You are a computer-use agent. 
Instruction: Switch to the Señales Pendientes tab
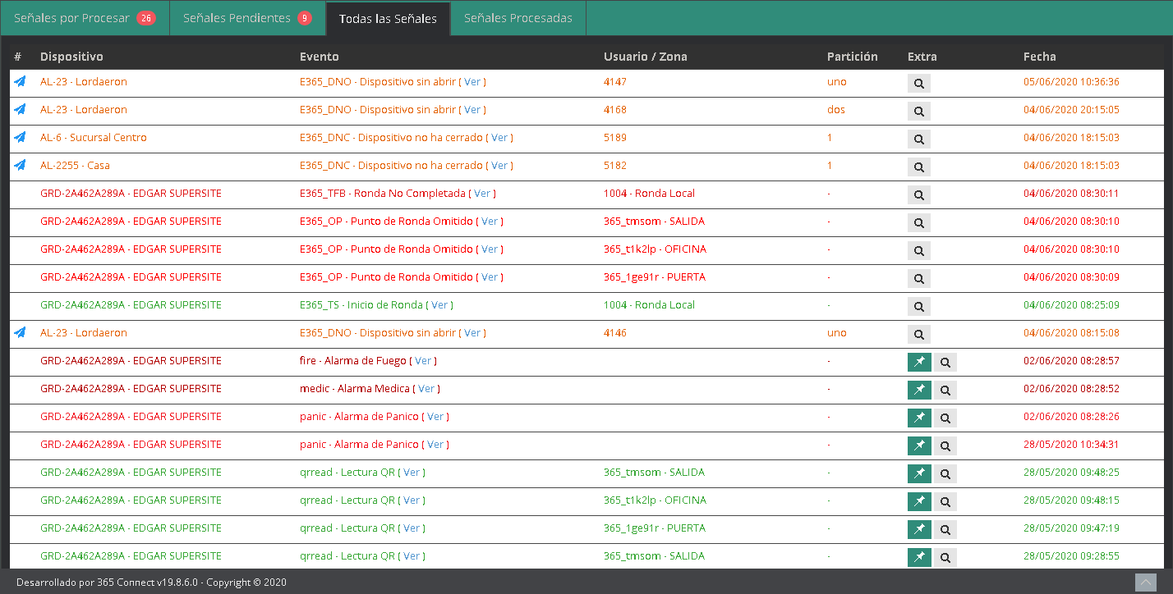247,18
